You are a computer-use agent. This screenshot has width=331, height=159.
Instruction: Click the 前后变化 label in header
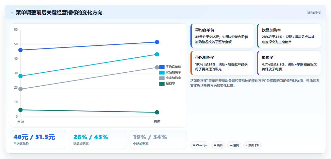click(x=314, y=12)
